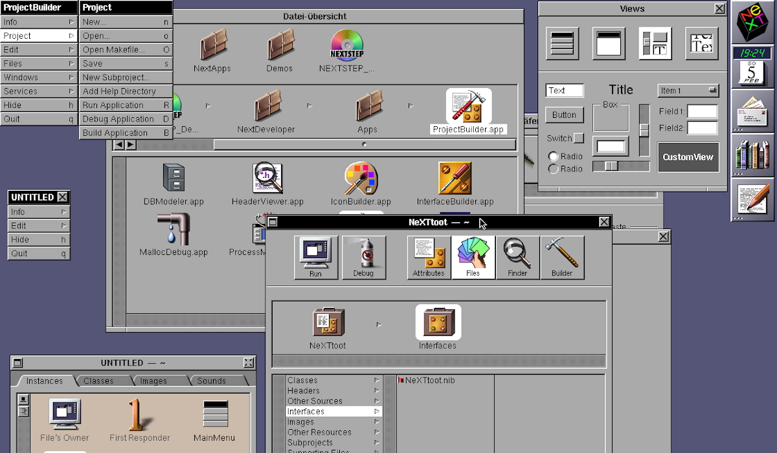
Task: Click Field1 input in Views palette
Action: pyautogui.click(x=703, y=111)
